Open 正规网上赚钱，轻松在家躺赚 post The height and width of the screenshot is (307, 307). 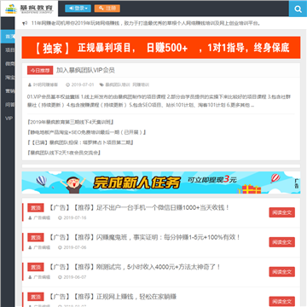[x=113, y=297]
